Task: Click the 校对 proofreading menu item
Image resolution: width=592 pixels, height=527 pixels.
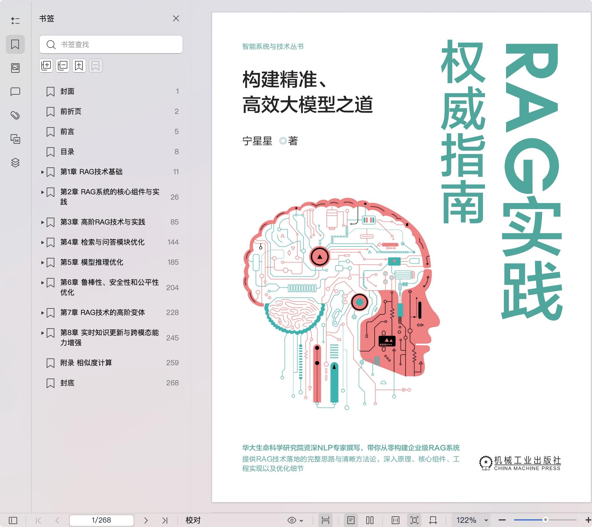Action: coord(193,520)
